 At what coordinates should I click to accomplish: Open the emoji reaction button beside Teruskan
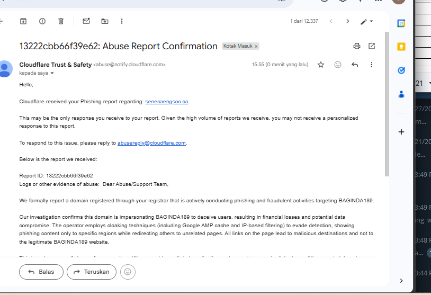pyautogui.click(x=128, y=272)
